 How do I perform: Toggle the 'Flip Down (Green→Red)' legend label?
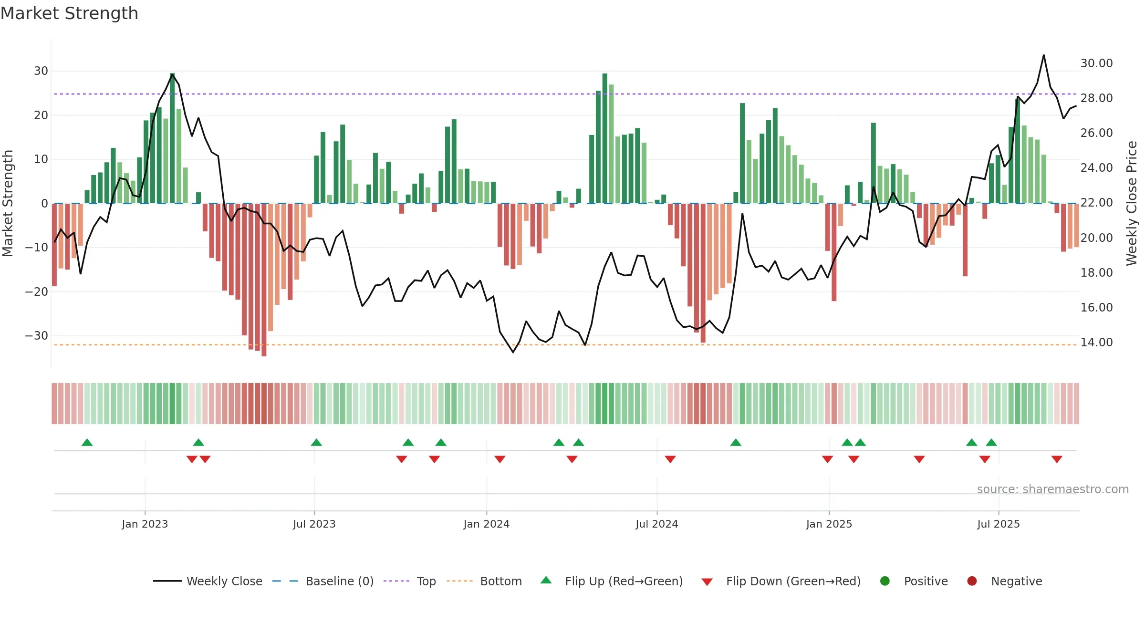(x=793, y=582)
